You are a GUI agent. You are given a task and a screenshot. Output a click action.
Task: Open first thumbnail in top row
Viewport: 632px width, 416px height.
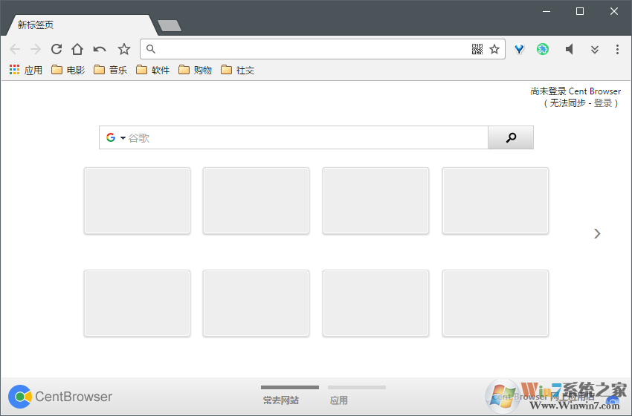tap(137, 201)
